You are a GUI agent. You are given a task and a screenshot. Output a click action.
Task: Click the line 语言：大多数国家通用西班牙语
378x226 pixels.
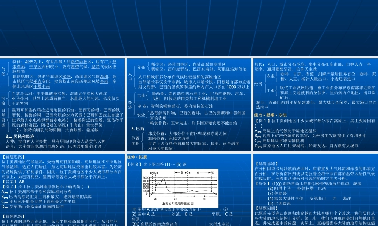coord(54,146)
